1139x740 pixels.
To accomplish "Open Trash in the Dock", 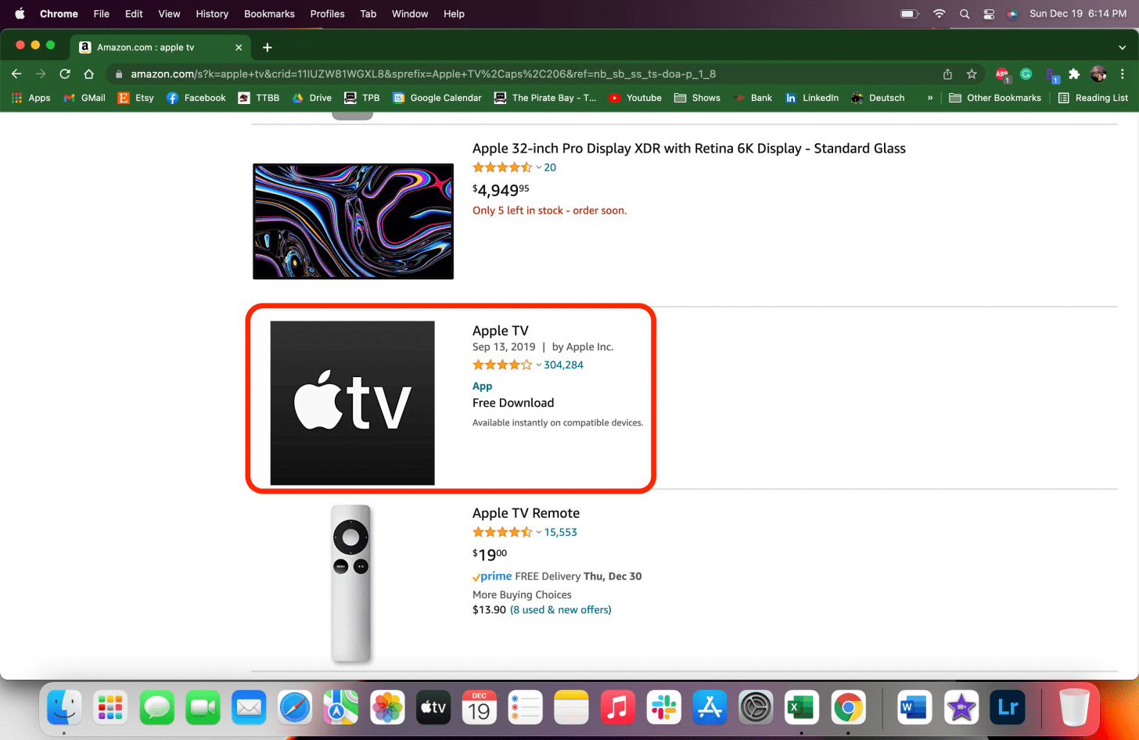I will click(x=1074, y=708).
